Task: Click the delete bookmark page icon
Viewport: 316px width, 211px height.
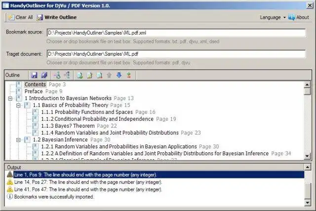Action: pos(99,75)
